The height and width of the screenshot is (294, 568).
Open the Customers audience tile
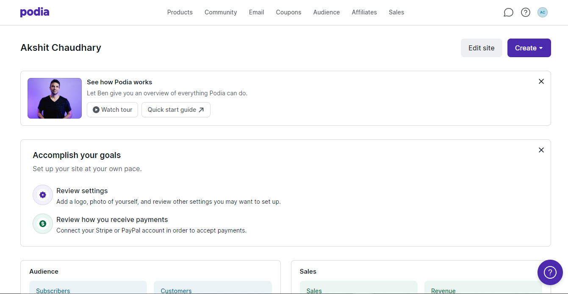[x=213, y=288]
